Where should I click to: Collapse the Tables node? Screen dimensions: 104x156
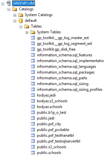(21, 27)
